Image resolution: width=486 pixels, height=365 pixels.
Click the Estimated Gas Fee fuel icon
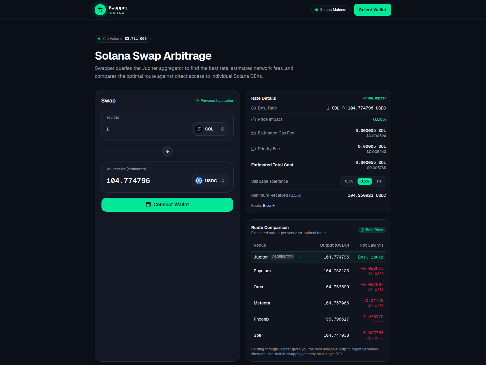[254, 133]
